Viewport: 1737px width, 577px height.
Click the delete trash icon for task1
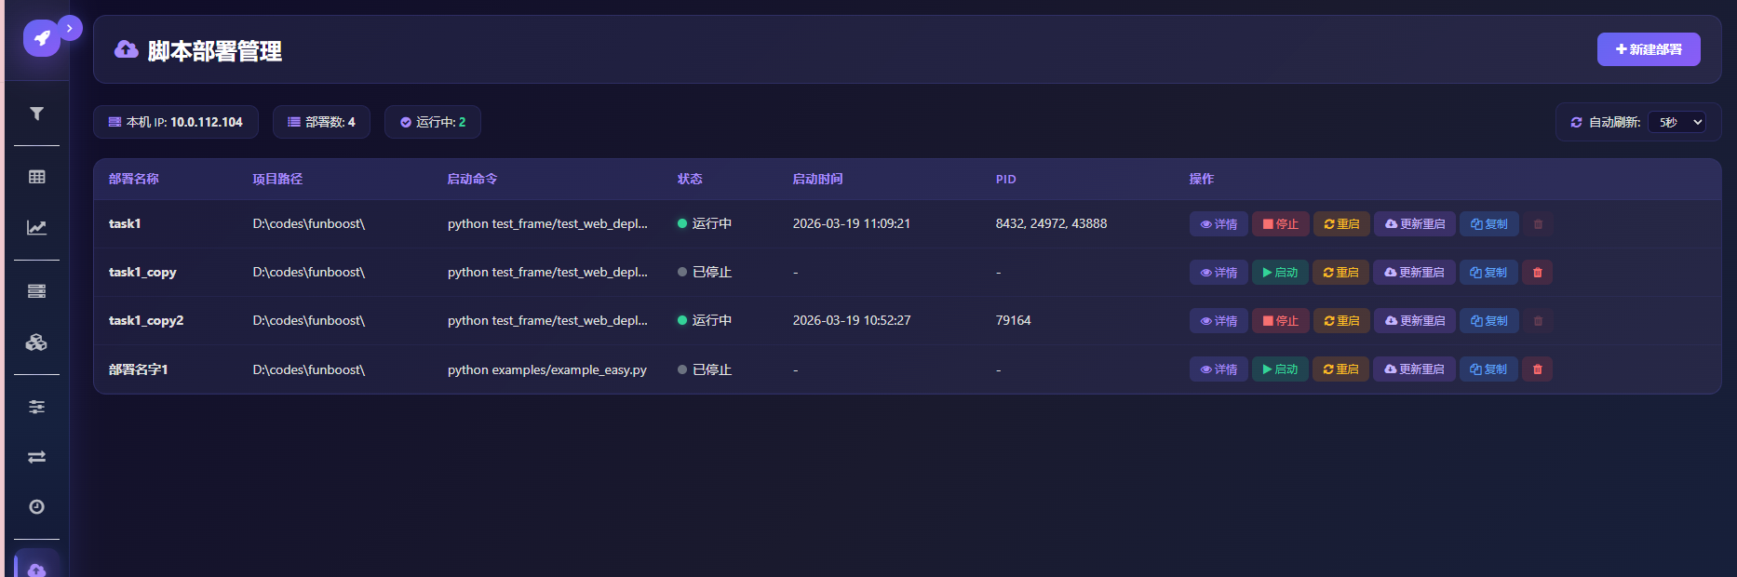click(x=1538, y=224)
